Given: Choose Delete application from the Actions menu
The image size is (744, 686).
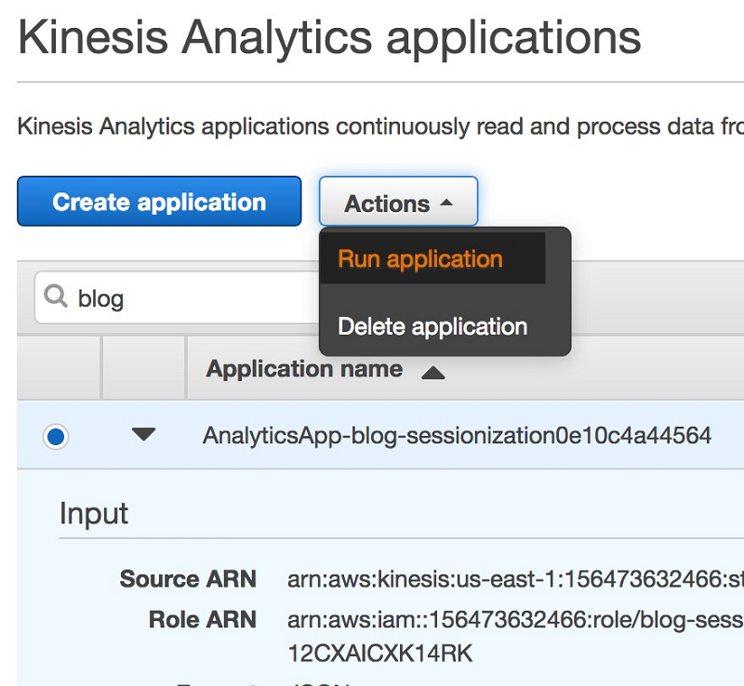Looking at the screenshot, I should 432,326.
